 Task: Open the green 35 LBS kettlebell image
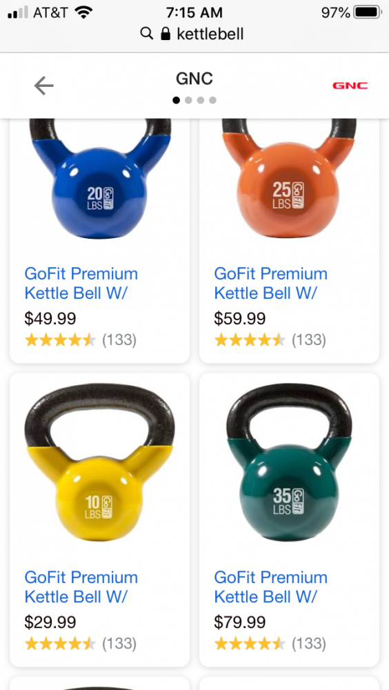point(289,462)
